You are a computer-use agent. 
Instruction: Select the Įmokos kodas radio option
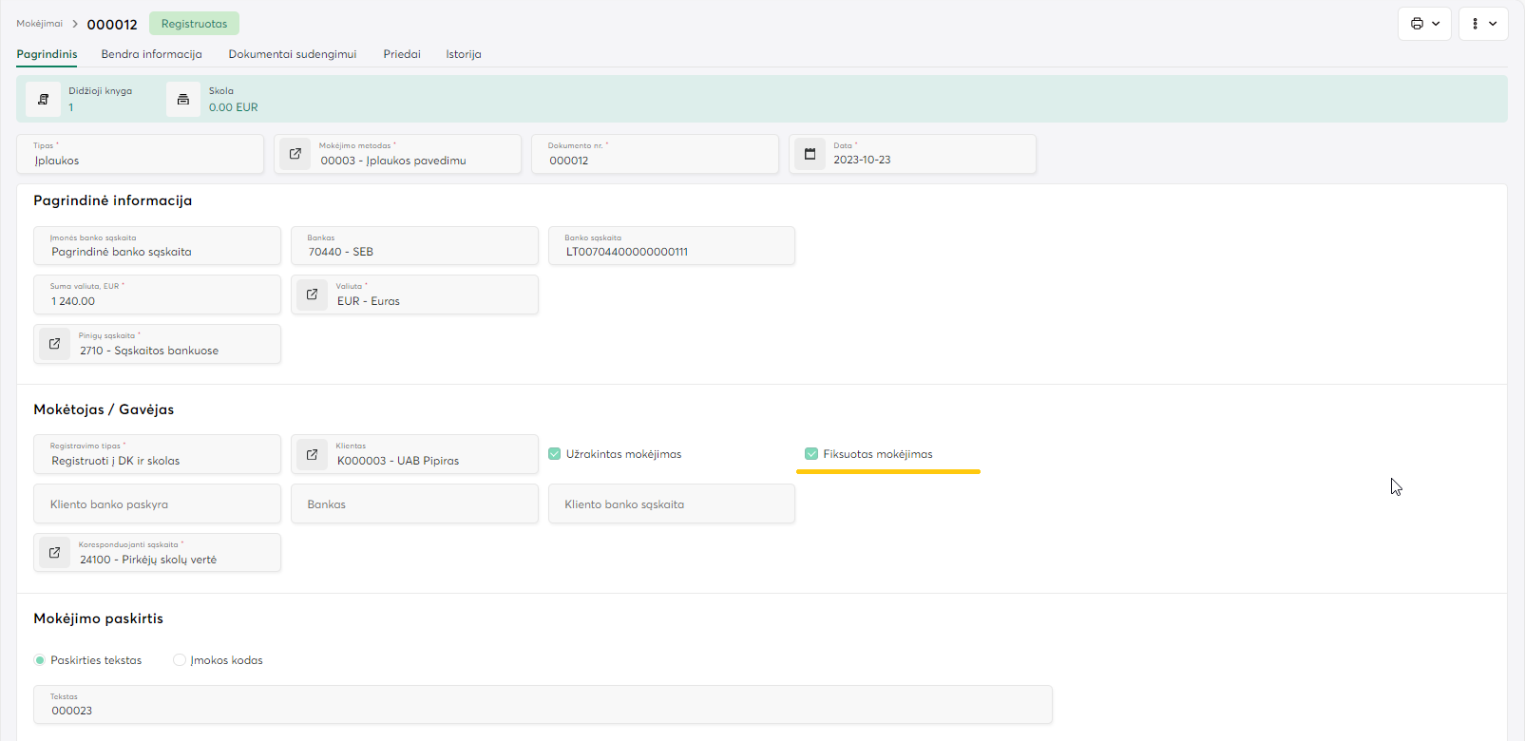coord(180,660)
